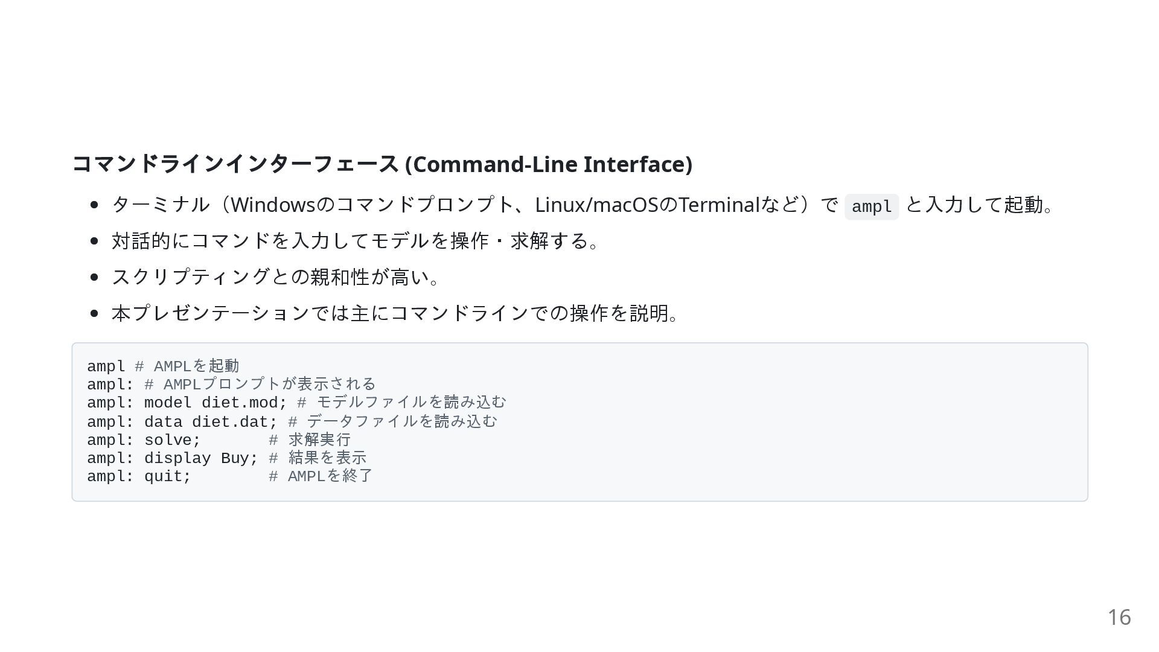Click the slide page number 16
Image resolution: width=1159 pixels, height=652 pixels.
coord(1119,617)
